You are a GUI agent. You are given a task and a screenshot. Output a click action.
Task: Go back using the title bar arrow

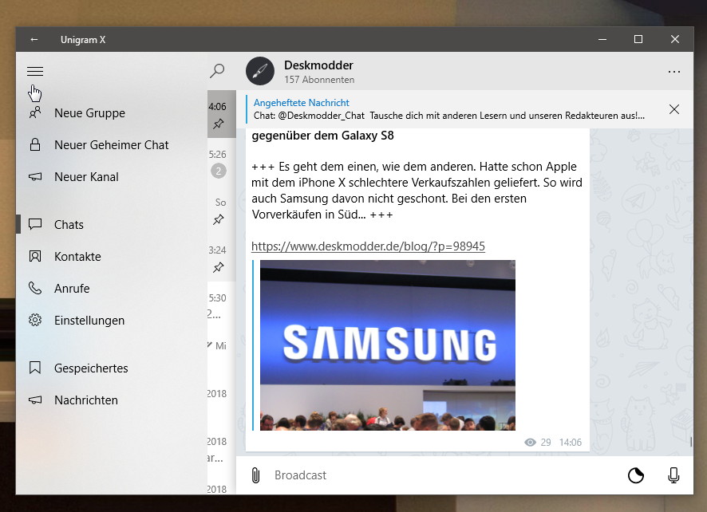[x=34, y=39]
